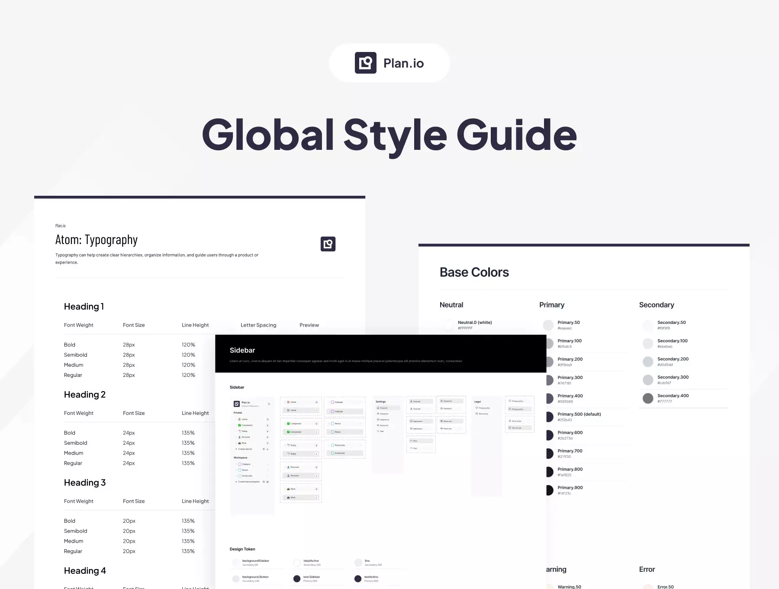The image size is (779, 589).
Task: Click the Home count badge in Private list
Action: point(267,419)
